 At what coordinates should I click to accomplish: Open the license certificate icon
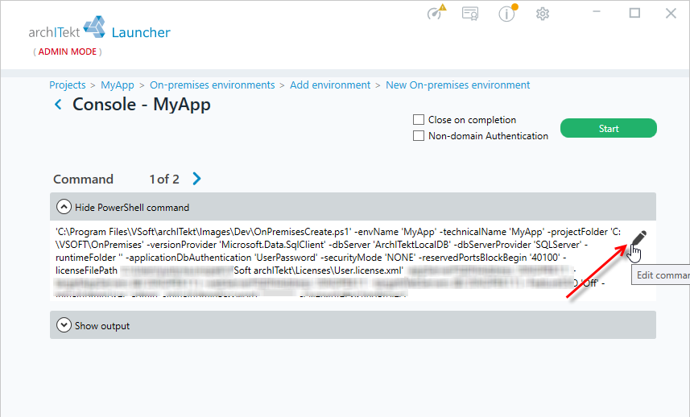(470, 14)
